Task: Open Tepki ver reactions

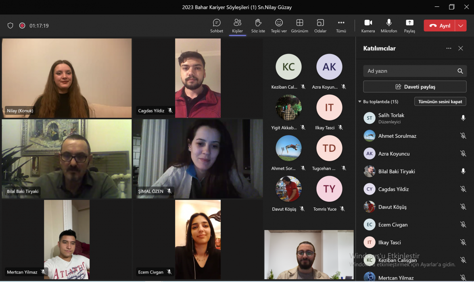Action: point(279,25)
